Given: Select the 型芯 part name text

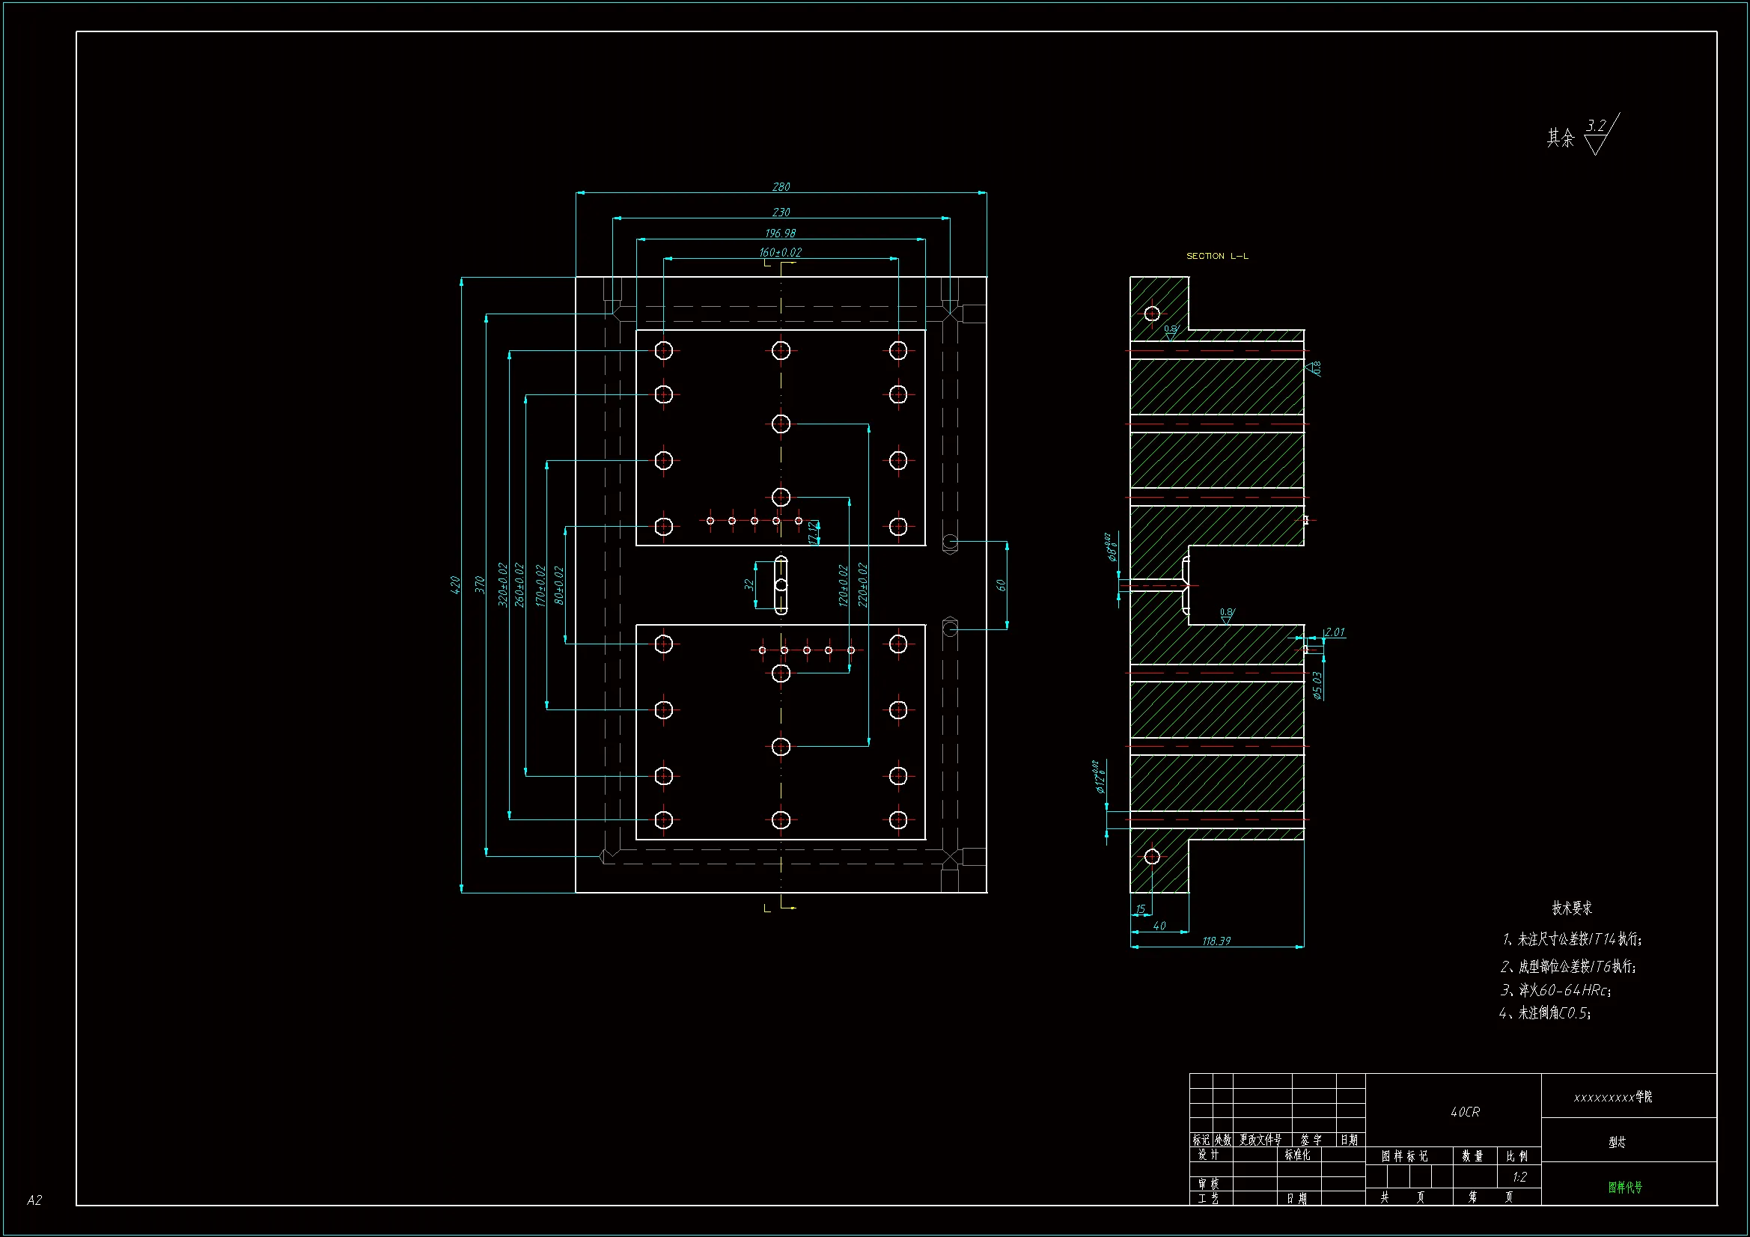Looking at the screenshot, I should [1617, 1142].
